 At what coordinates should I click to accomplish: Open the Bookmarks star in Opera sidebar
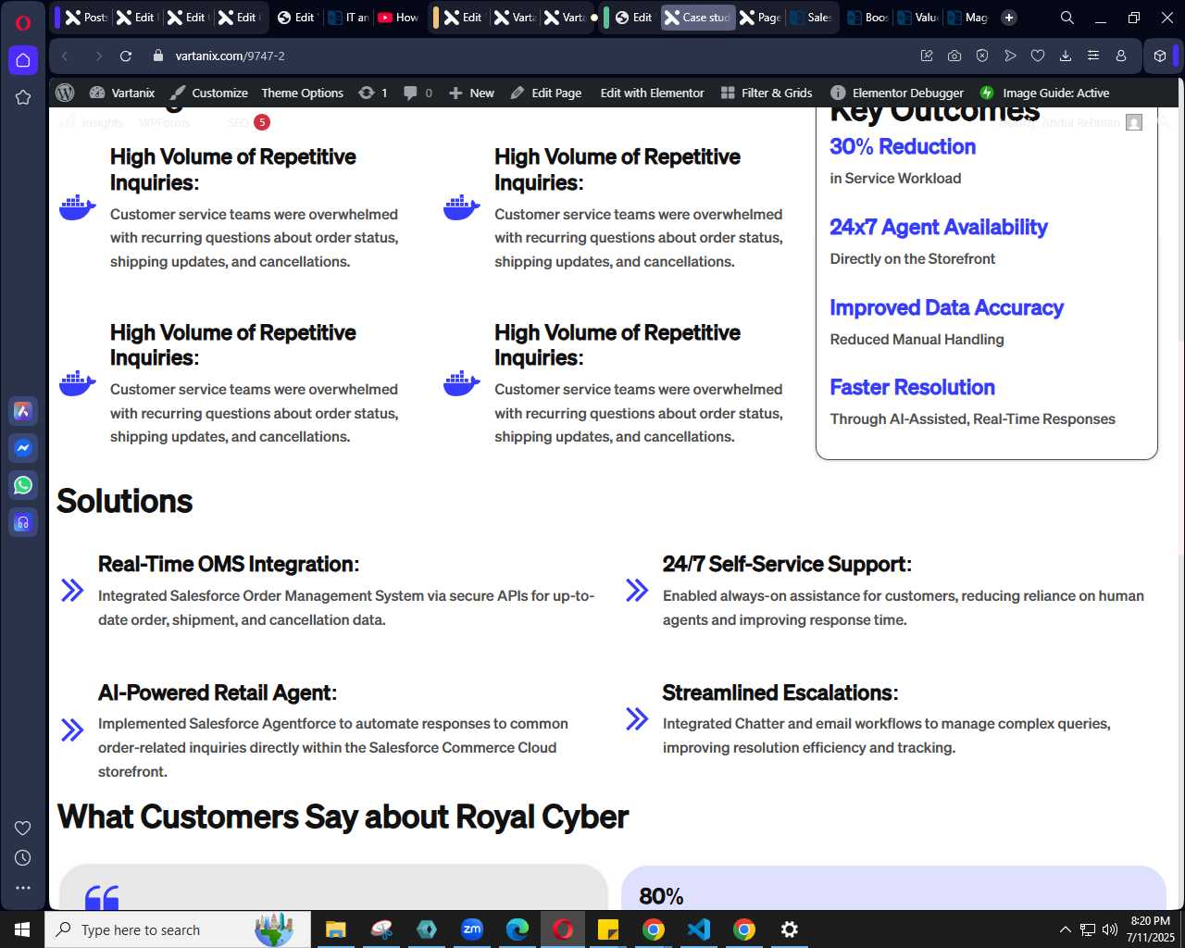point(23,97)
